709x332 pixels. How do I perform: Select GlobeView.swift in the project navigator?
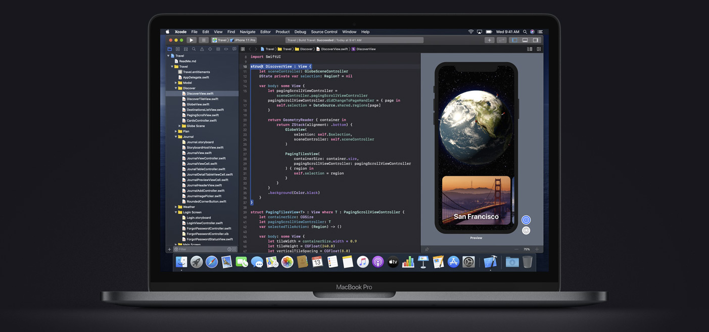pos(198,104)
